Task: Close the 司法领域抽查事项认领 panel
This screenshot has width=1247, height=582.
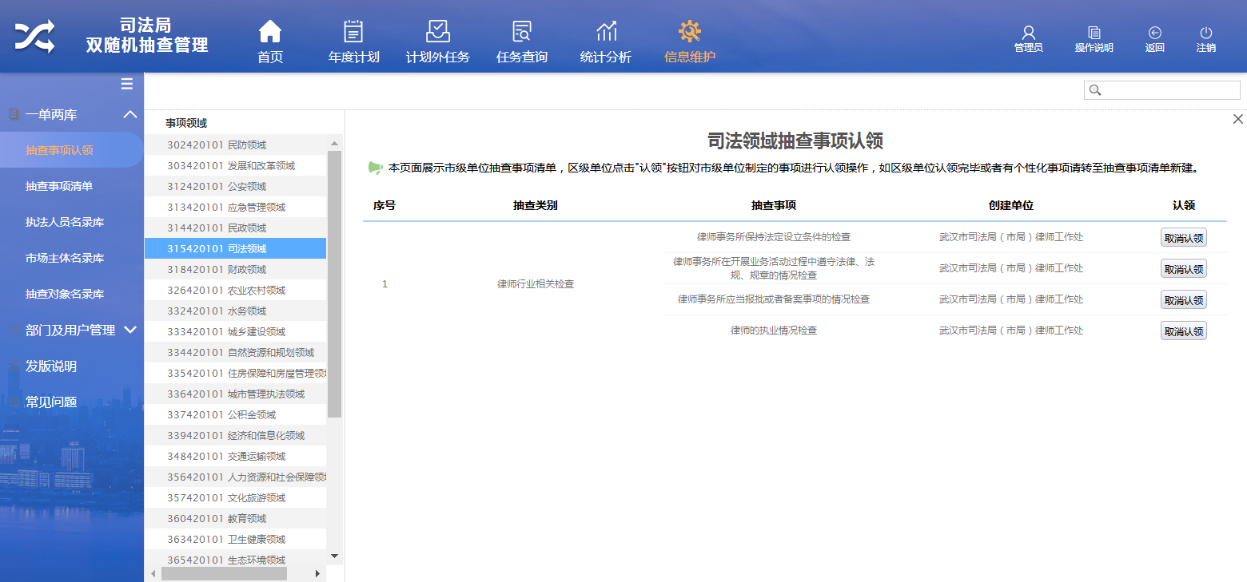Action: click(1237, 119)
